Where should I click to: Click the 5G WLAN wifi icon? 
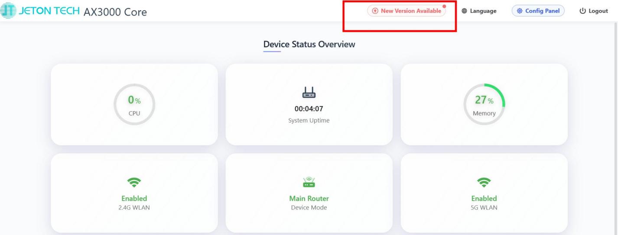484,183
